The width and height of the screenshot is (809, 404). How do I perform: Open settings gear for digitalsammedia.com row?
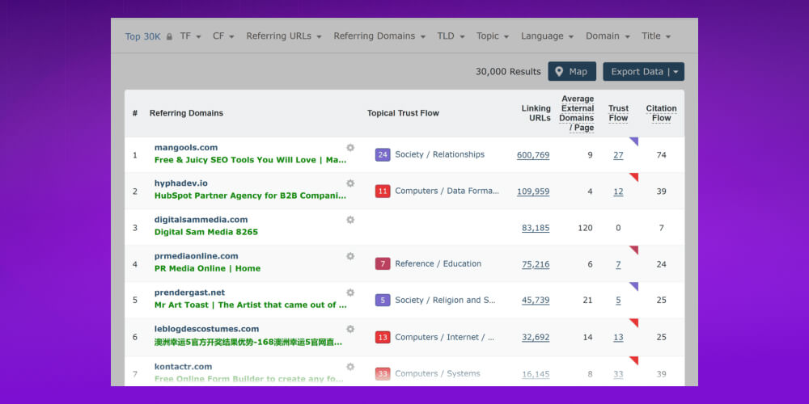pyautogui.click(x=350, y=220)
